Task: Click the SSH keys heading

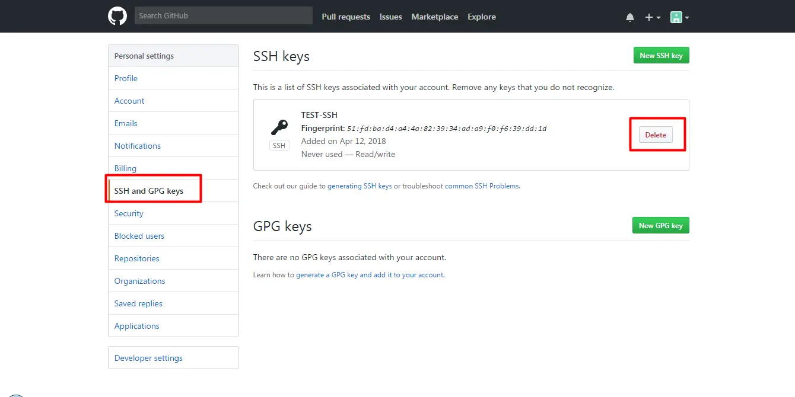Action: (x=281, y=56)
